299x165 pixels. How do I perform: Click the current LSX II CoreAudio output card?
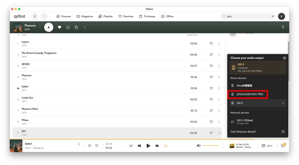(x=258, y=68)
